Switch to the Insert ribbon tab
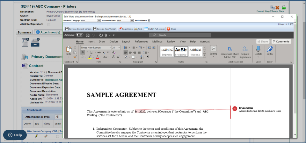The image size is (306, 143). click(91, 42)
